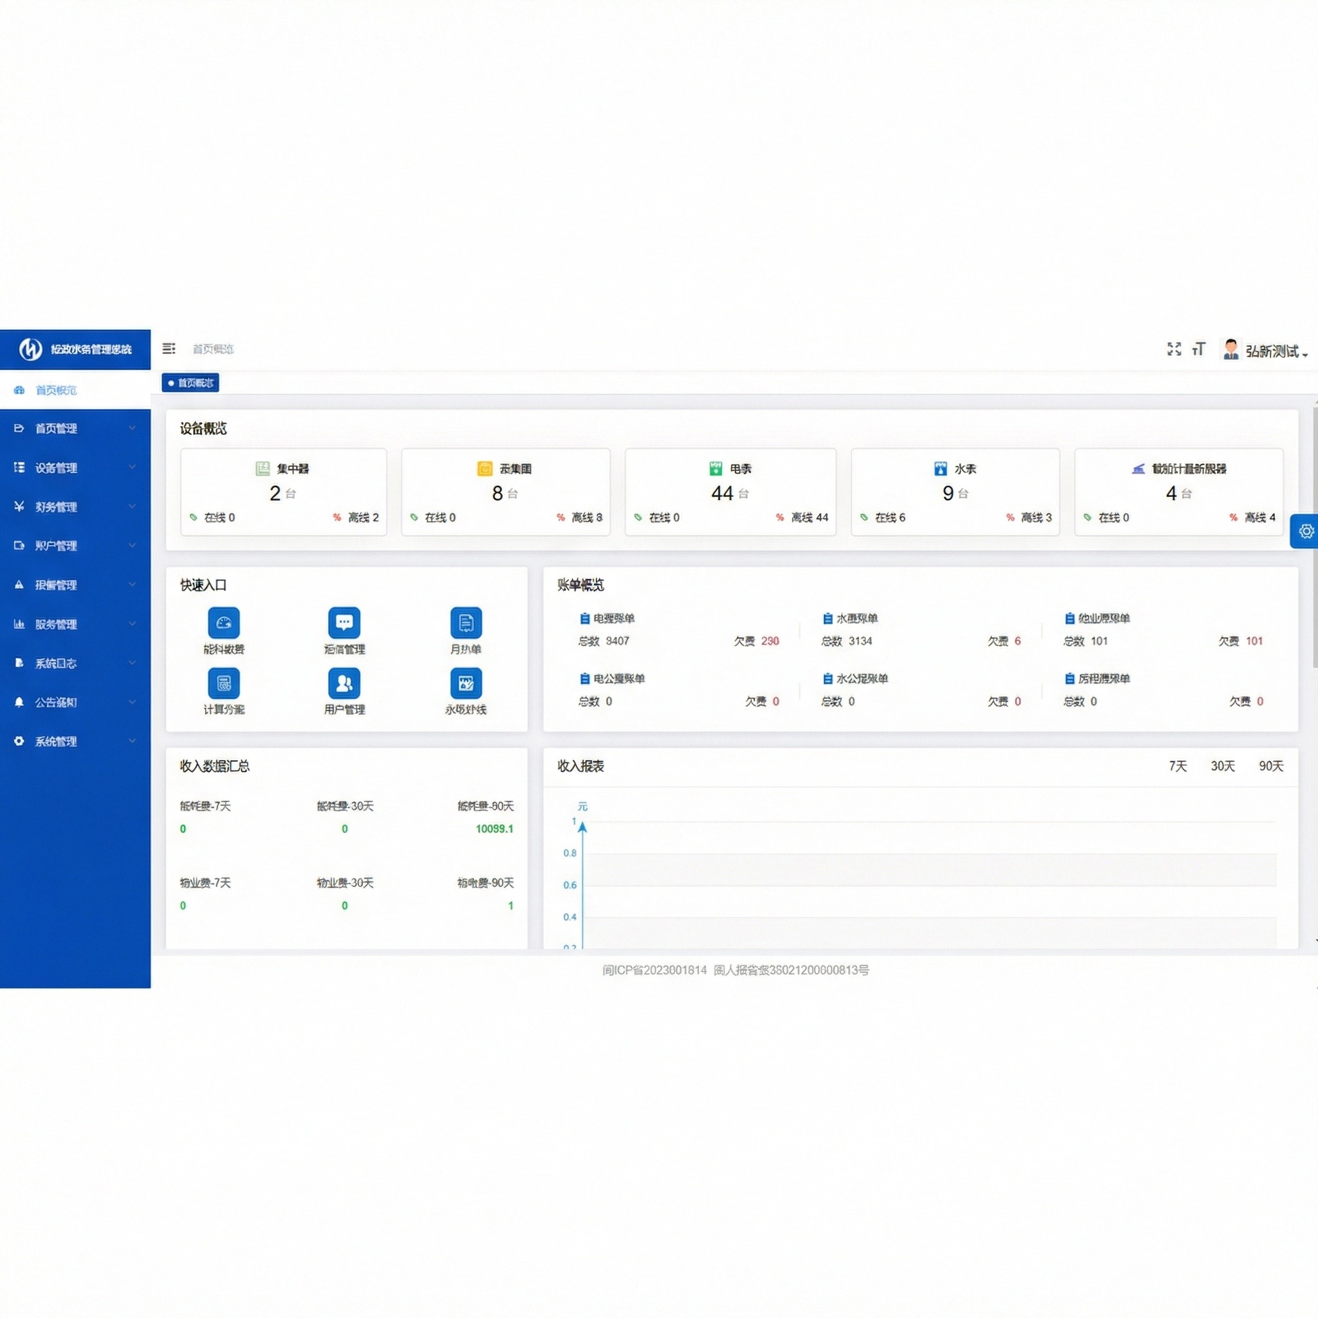Click the ICP filing number footer link
The width and height of the screenshot is (1318, 1318).
tap(654, 970)
